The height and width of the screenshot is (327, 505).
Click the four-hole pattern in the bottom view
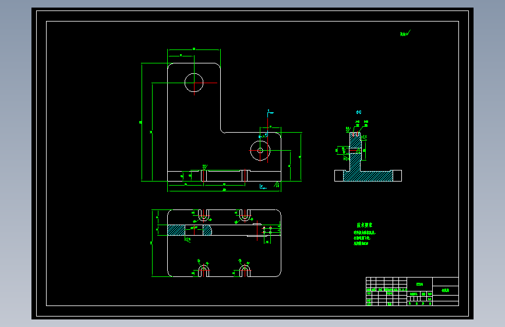(267, 230)
